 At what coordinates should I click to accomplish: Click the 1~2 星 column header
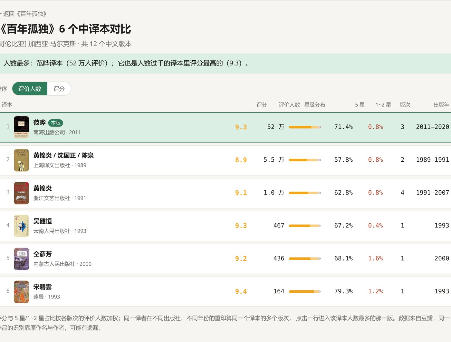[383, 105]
